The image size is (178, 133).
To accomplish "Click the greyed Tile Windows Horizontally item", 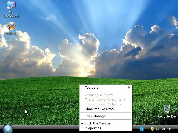I will click(106, 99).
